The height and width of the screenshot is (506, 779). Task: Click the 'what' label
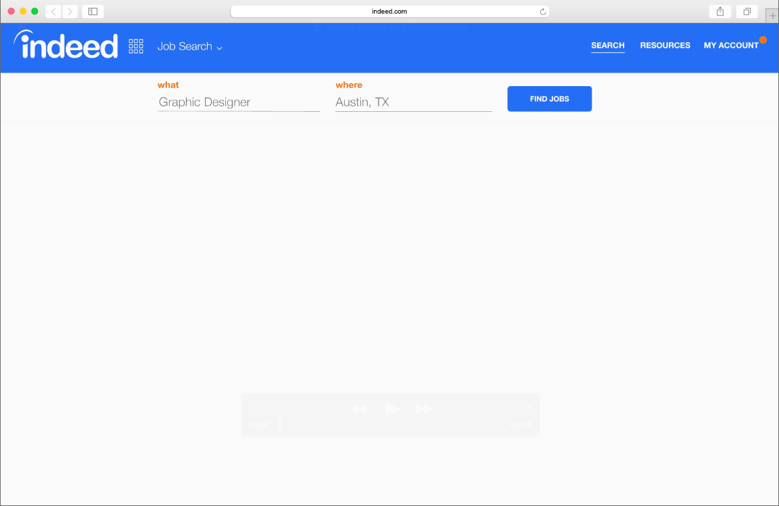pyautogui.click(x=168, y=85)
